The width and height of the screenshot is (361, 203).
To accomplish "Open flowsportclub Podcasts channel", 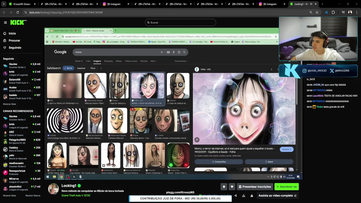I will tap(22, 173).
